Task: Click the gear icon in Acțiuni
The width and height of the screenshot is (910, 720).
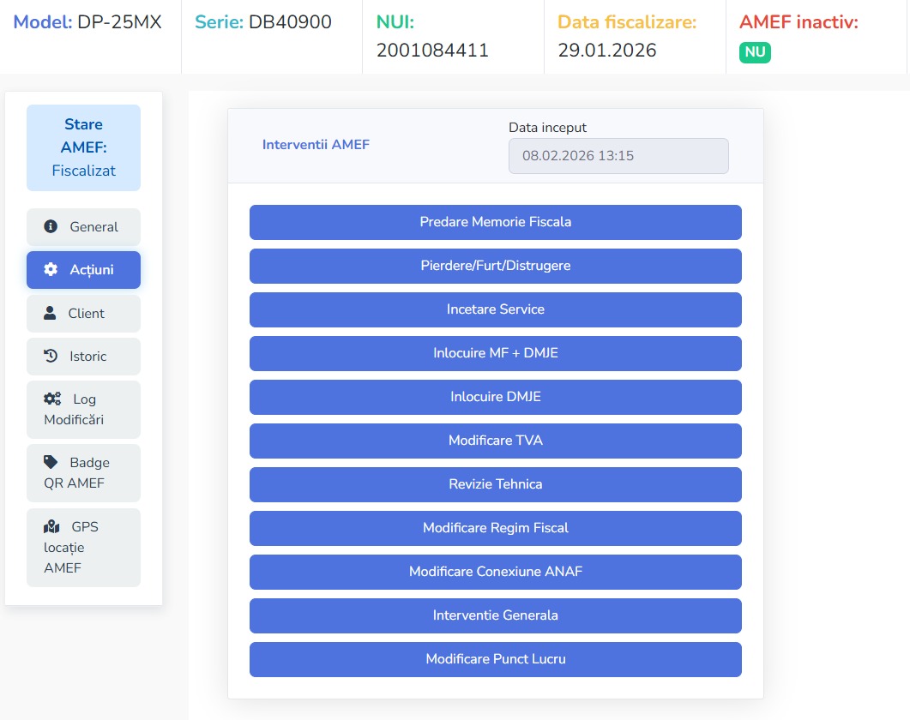Action: click(x=51, y=269)
